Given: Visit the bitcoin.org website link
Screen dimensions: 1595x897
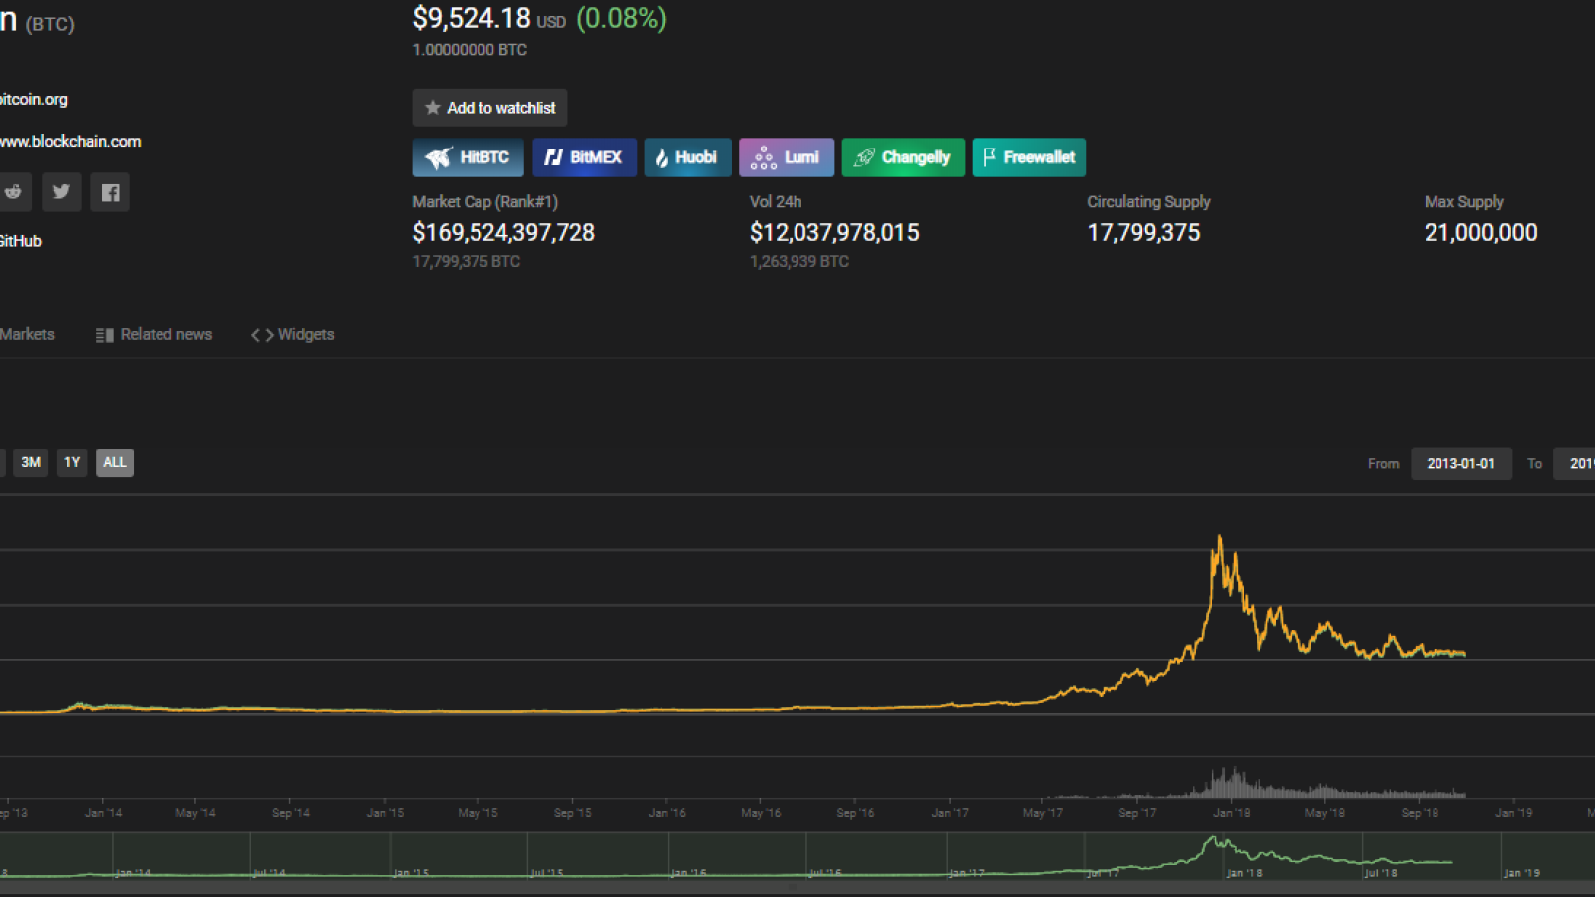Looking at the screenshot, I should pos(34,100).
